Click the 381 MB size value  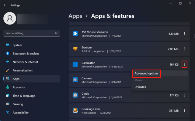[174, 111]
